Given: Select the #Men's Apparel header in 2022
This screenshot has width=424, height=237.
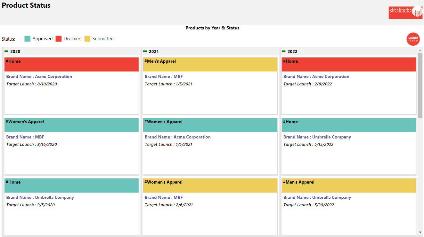Looking at the screenshot, I should [349, 185].
